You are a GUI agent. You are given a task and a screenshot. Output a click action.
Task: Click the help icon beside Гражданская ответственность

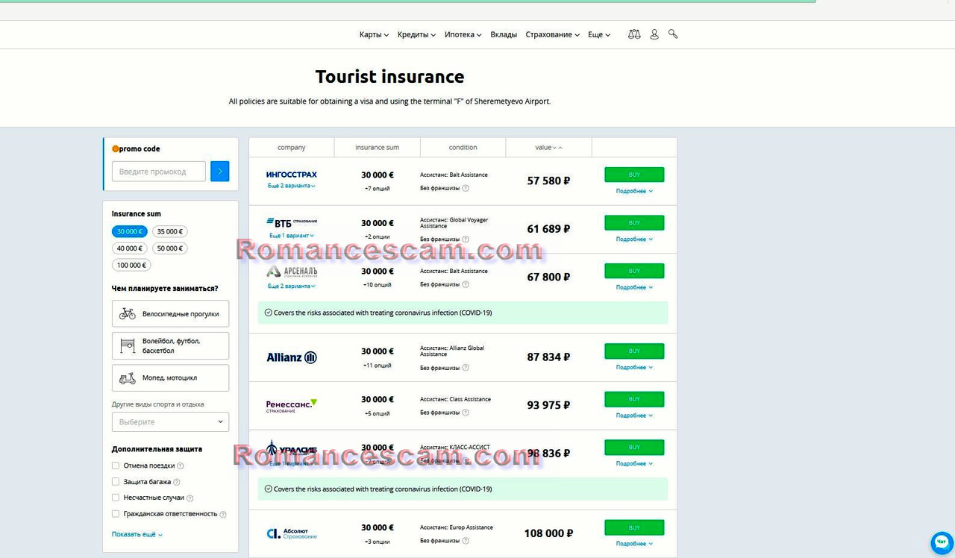[x=223, y=515]
